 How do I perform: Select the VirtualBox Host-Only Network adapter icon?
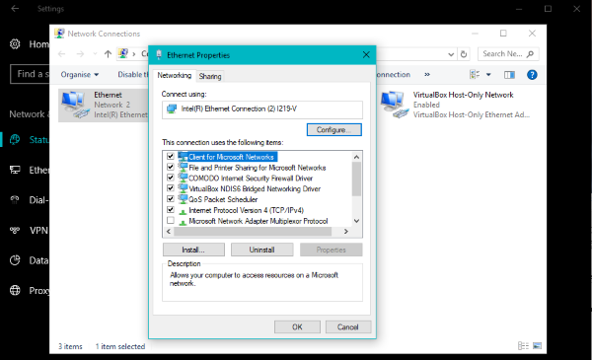coord(395,105)
